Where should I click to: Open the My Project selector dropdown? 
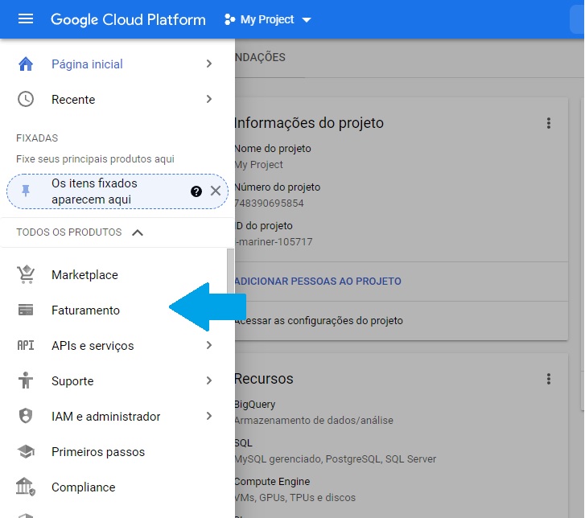point(267,19)
